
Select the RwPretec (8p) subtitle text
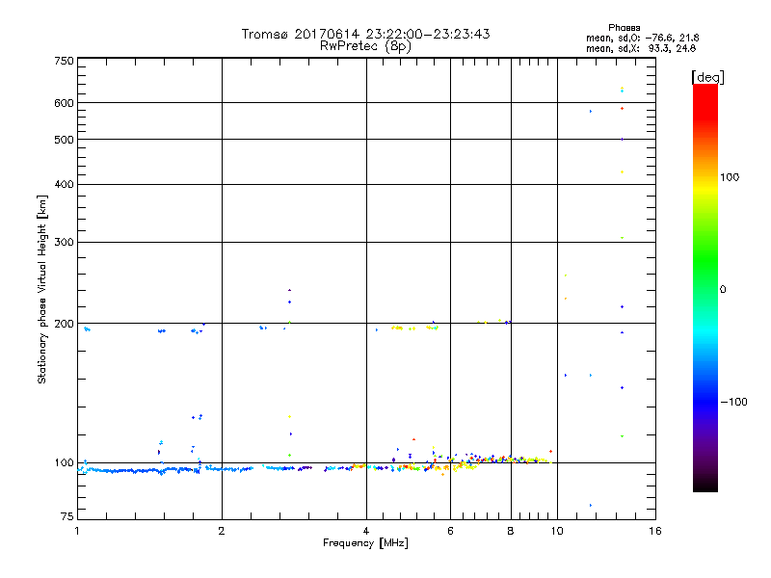pos(365,45)
